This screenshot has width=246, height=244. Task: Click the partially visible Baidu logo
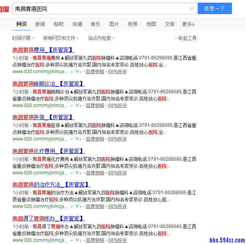5,9
